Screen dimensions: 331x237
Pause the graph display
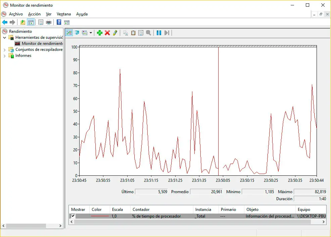pos(159,33)
